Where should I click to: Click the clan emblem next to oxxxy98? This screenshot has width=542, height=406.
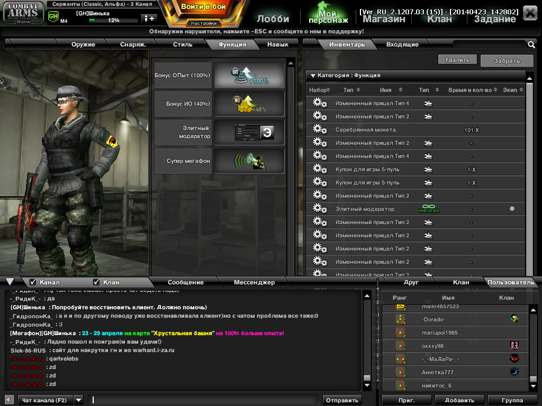coord(514,345)
